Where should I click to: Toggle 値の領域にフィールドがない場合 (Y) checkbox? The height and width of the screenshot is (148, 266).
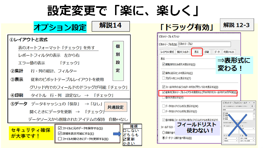[163, 120]
